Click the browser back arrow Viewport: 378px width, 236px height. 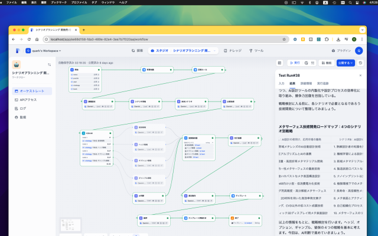14,40
